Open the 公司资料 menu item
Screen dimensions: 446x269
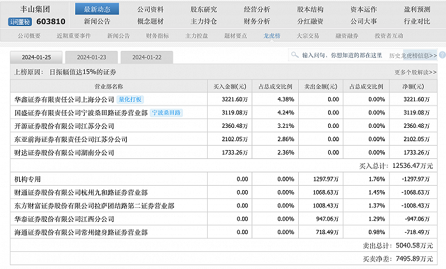150,10
